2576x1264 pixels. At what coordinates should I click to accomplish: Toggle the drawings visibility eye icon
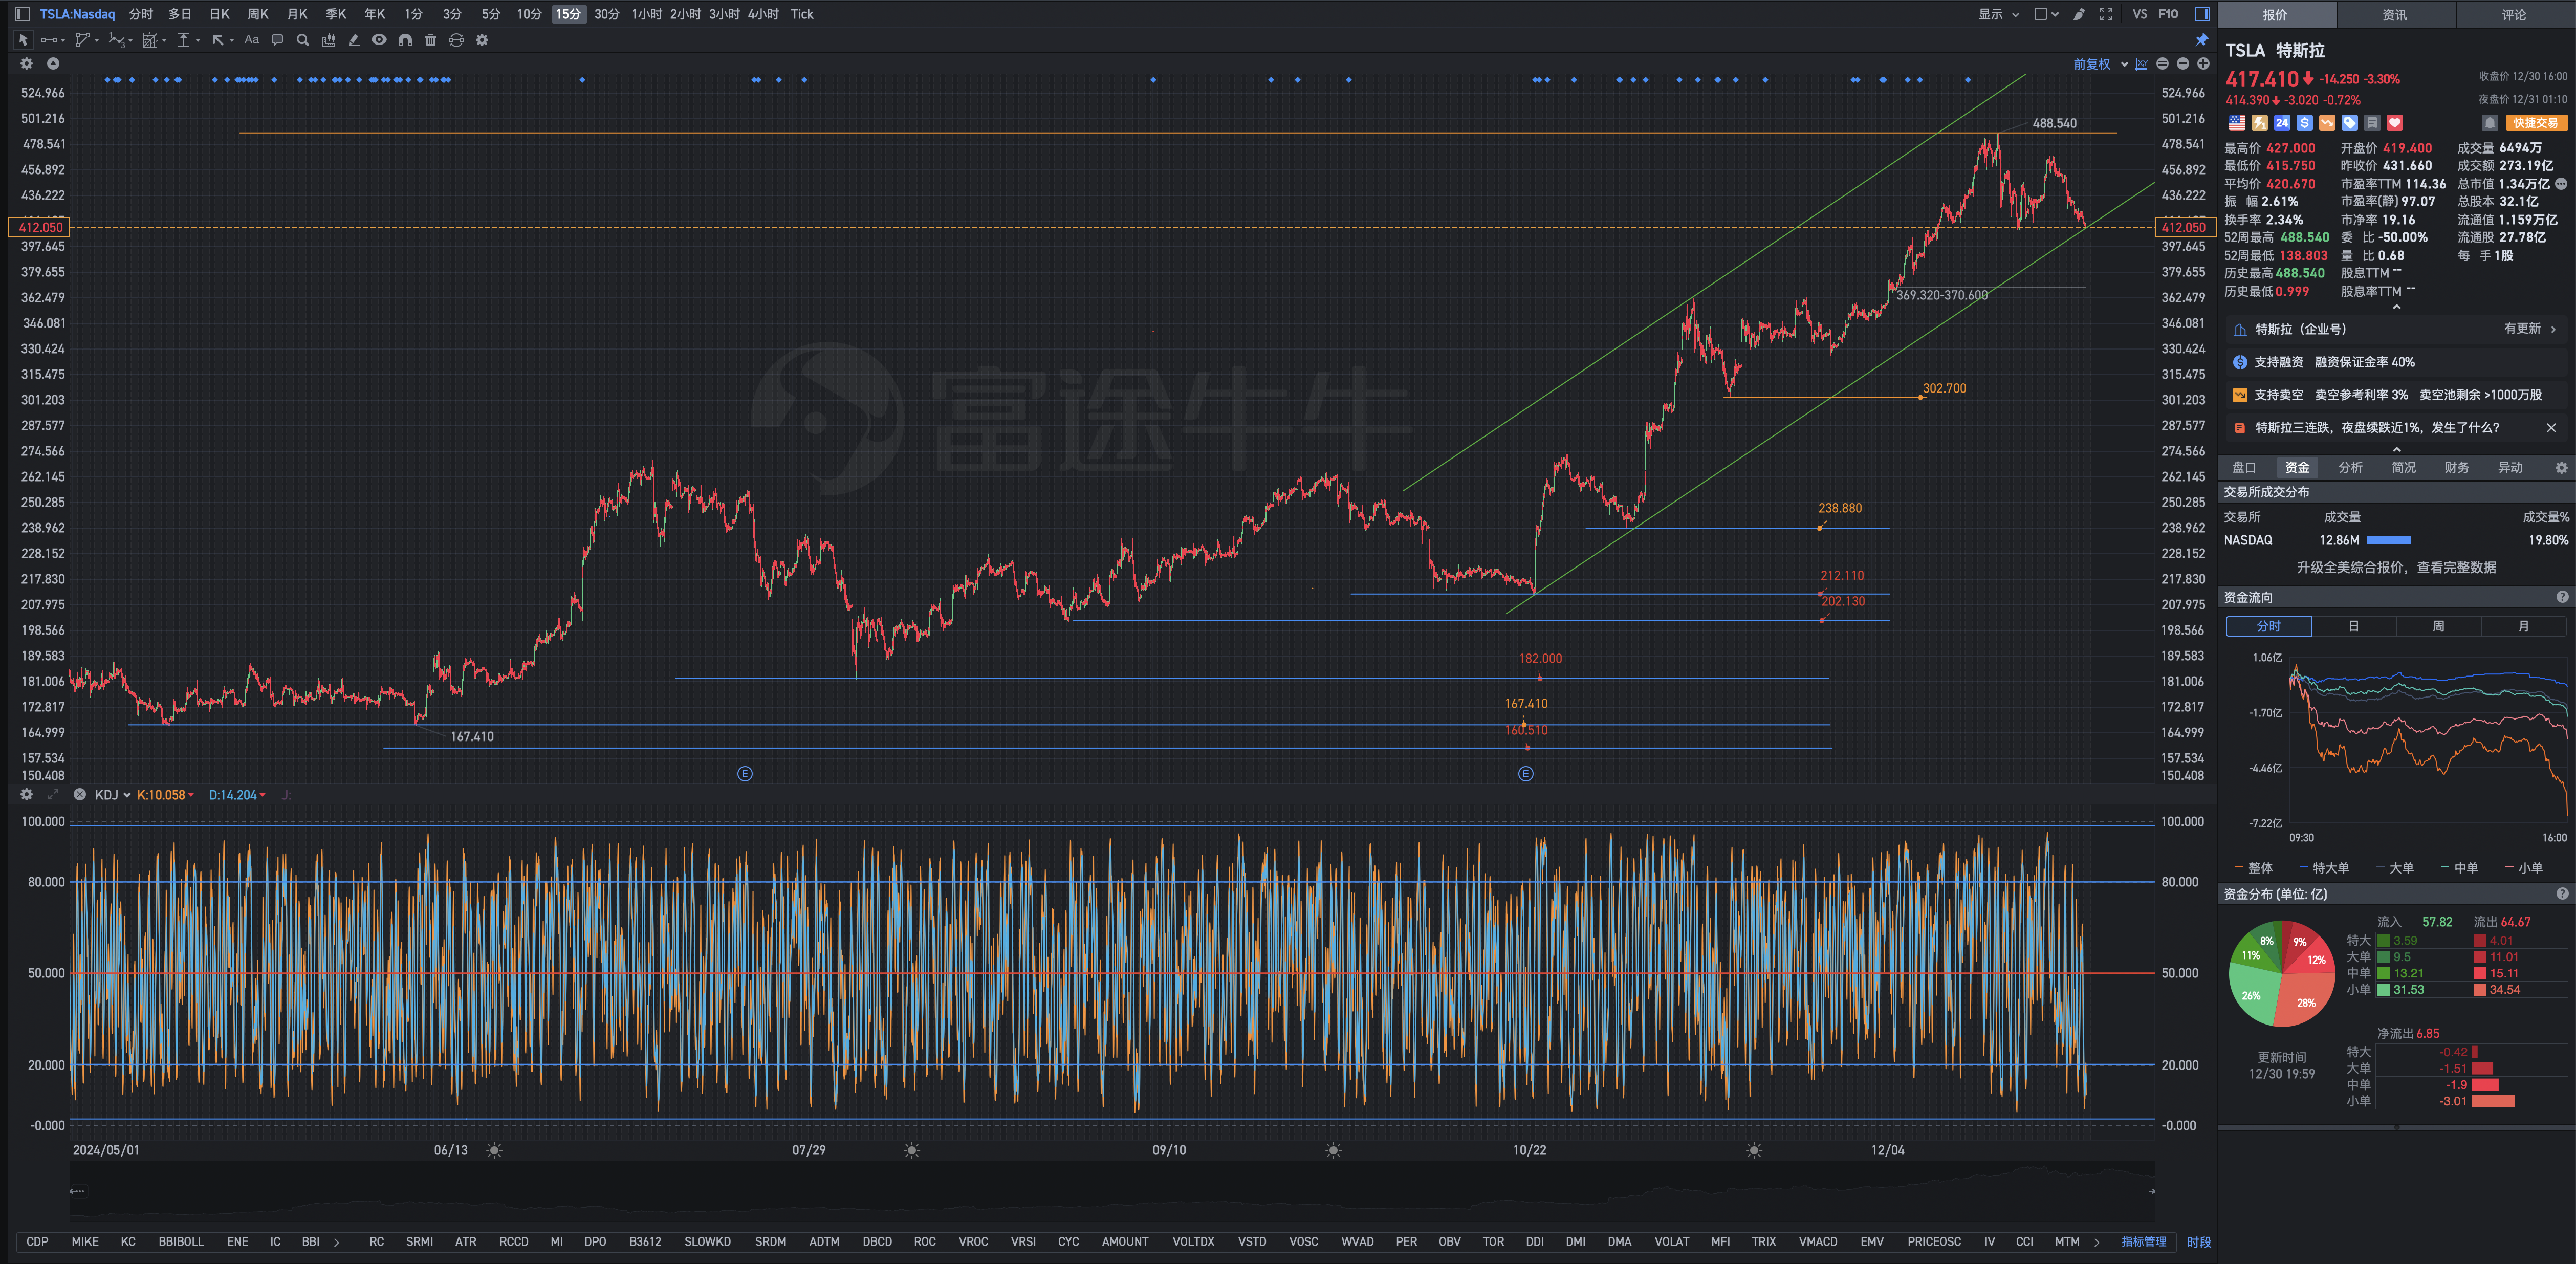click(x=379, y=40)
